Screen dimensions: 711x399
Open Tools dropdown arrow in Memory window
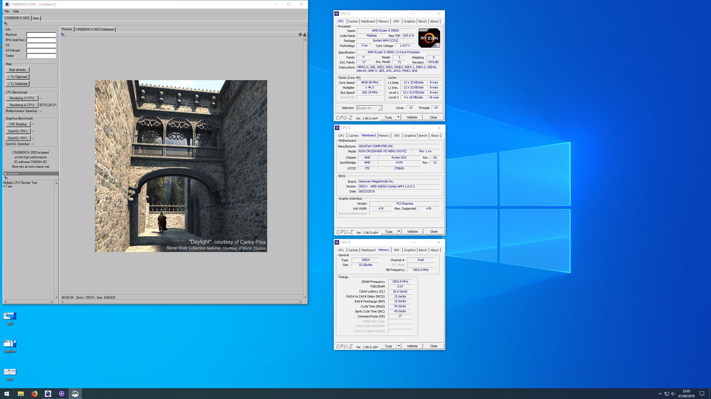point(399,346)
